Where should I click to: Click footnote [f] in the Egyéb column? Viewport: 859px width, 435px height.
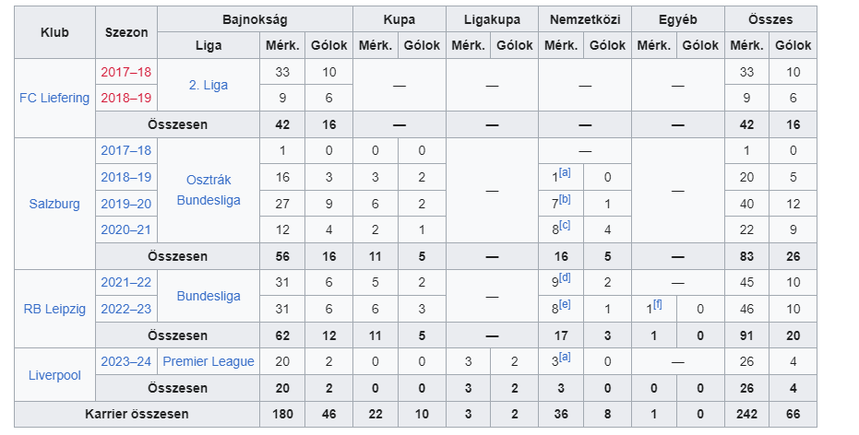click(657, 305)
